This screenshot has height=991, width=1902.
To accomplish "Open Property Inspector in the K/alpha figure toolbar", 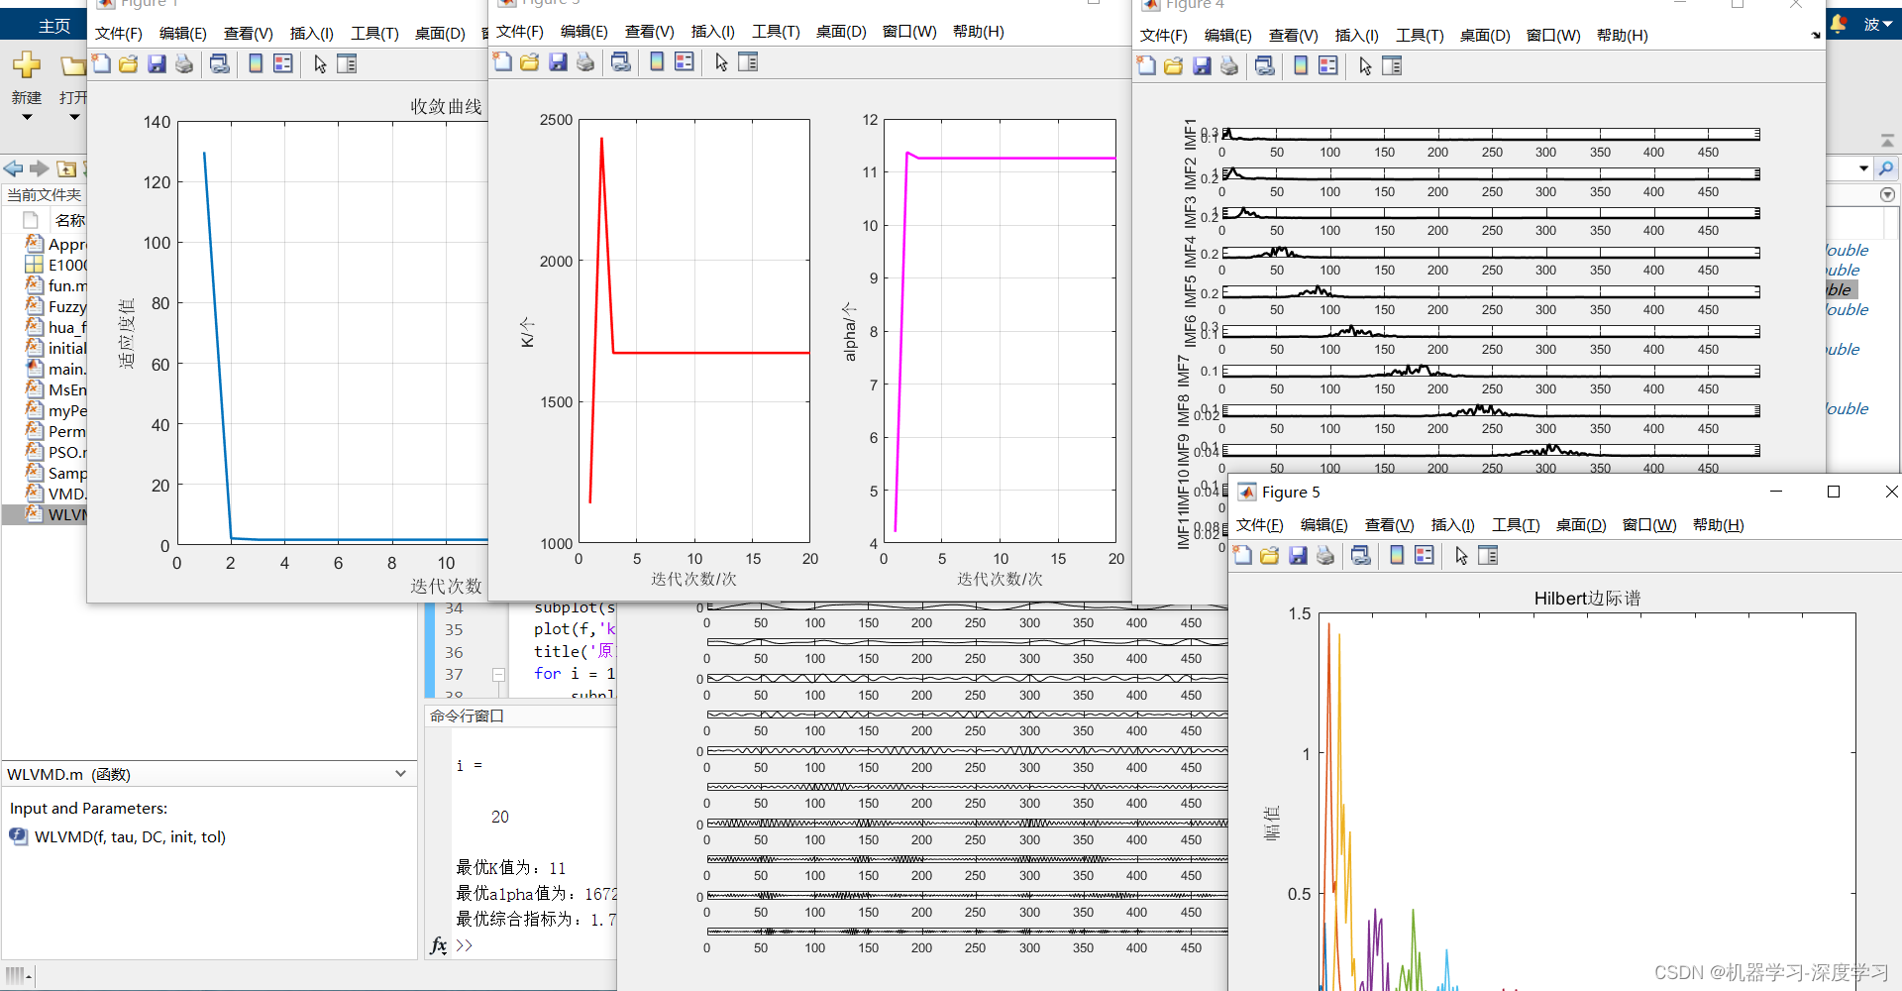I will [748, 61].
